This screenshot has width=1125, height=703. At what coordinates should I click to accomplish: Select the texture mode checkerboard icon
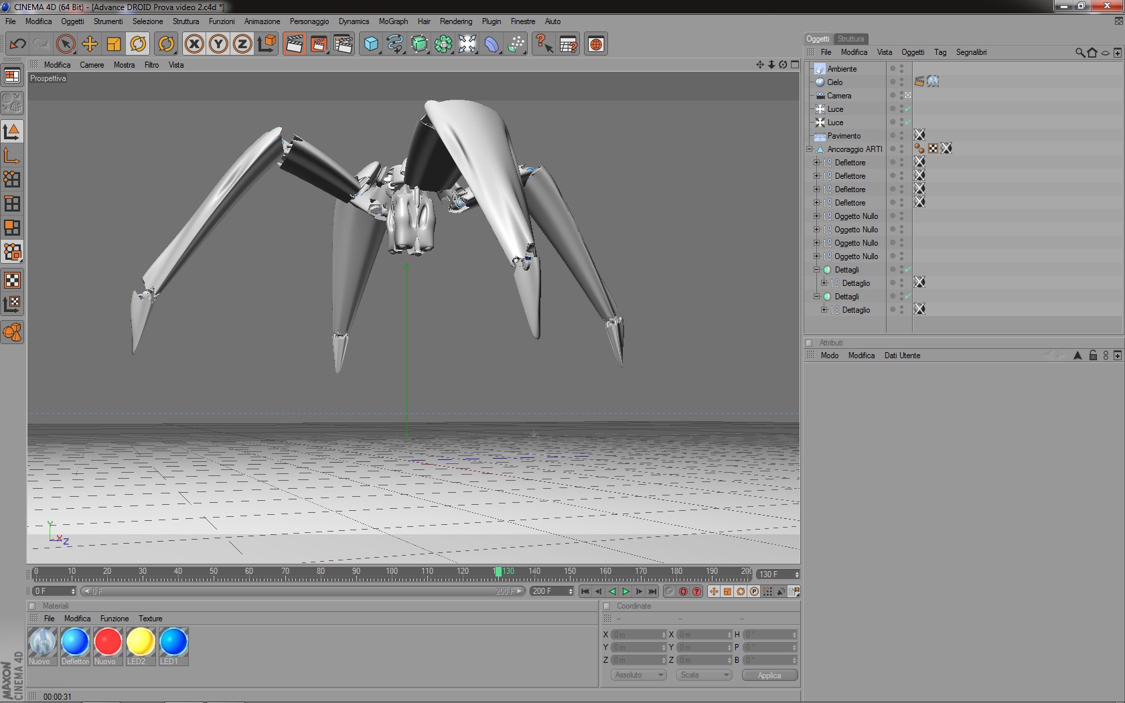tap(12, 280)
